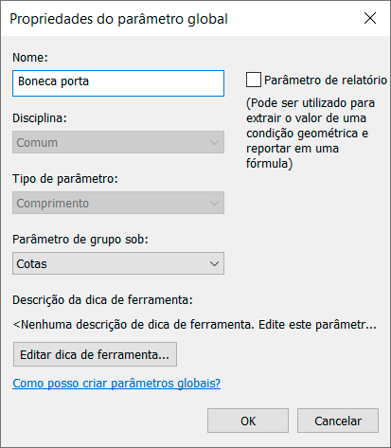Close the Propriedades do parâmetro global dialog

tap(370, 18)
